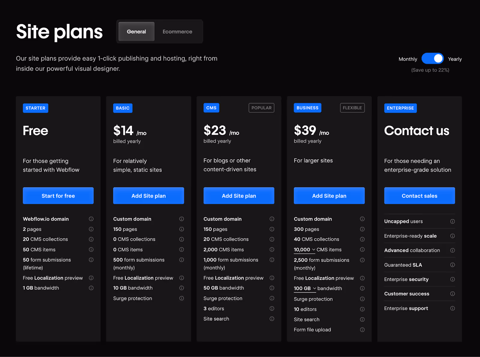This screenshot has height=357, width=480.
Task: Show info for 0 CMS collections
Action: click(181, 239)
